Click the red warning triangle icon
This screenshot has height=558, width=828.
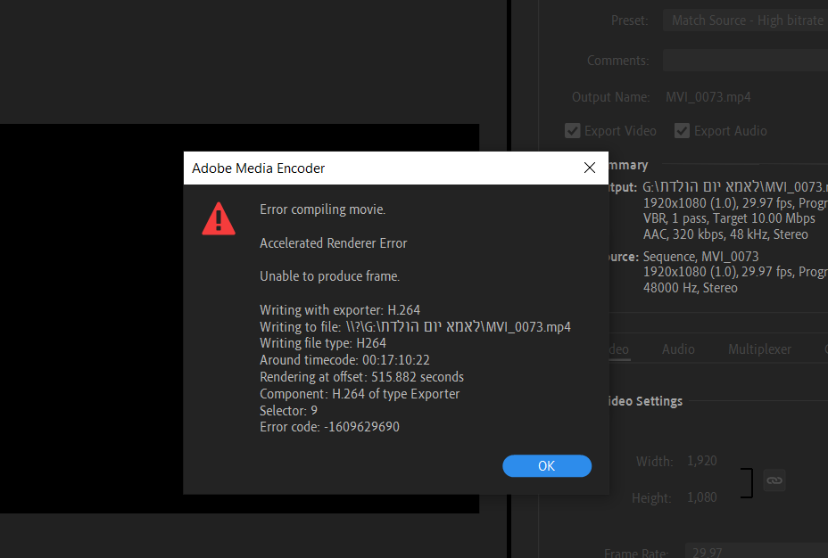click(x=219, y=218)
